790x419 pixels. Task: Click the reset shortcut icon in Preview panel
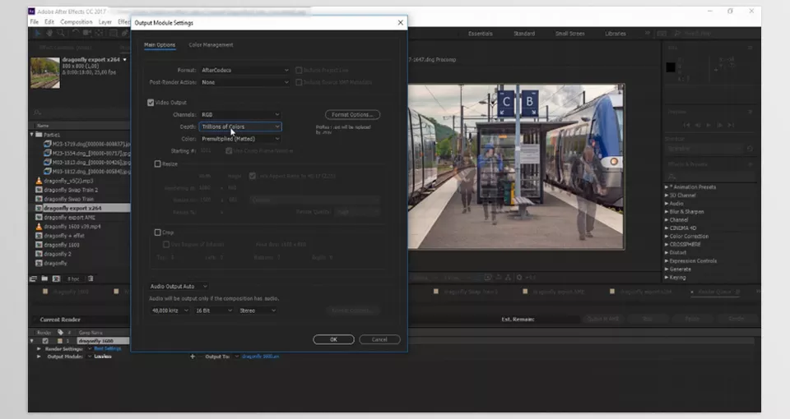click(750, 149)
